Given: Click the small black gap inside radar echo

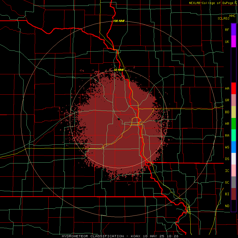Looking at the screenshot, I should (x=119, y=119).
